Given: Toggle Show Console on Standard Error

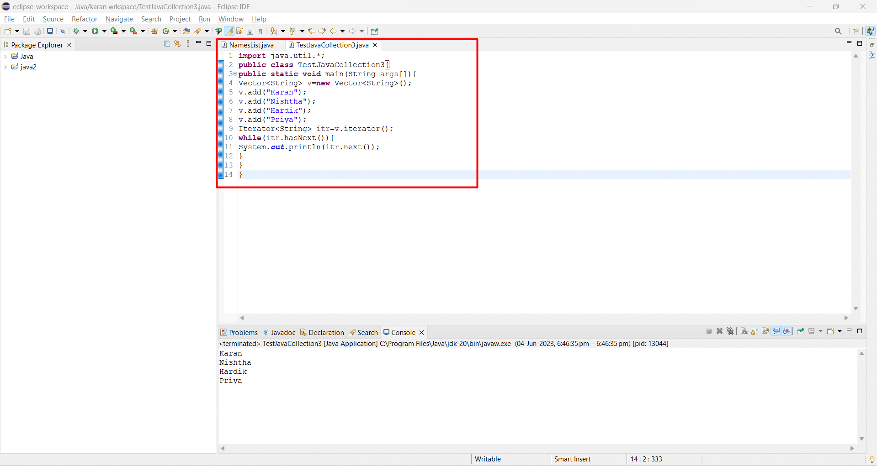Looking at the screenshot, I should [787, 331].
